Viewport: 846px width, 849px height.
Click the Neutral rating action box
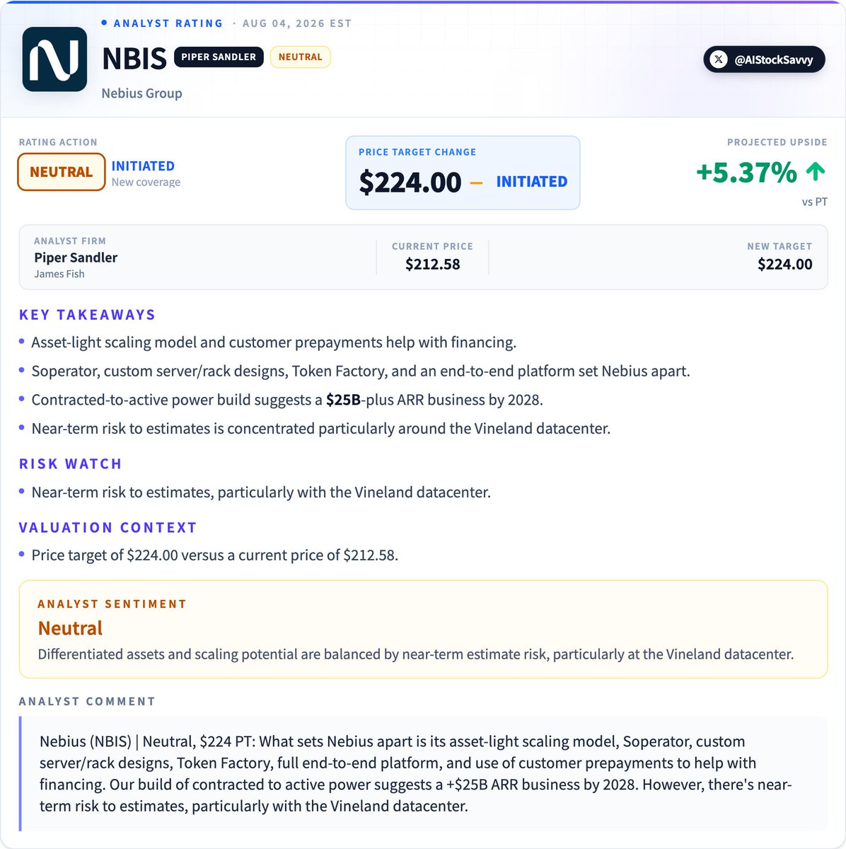(x=62, y=172)
